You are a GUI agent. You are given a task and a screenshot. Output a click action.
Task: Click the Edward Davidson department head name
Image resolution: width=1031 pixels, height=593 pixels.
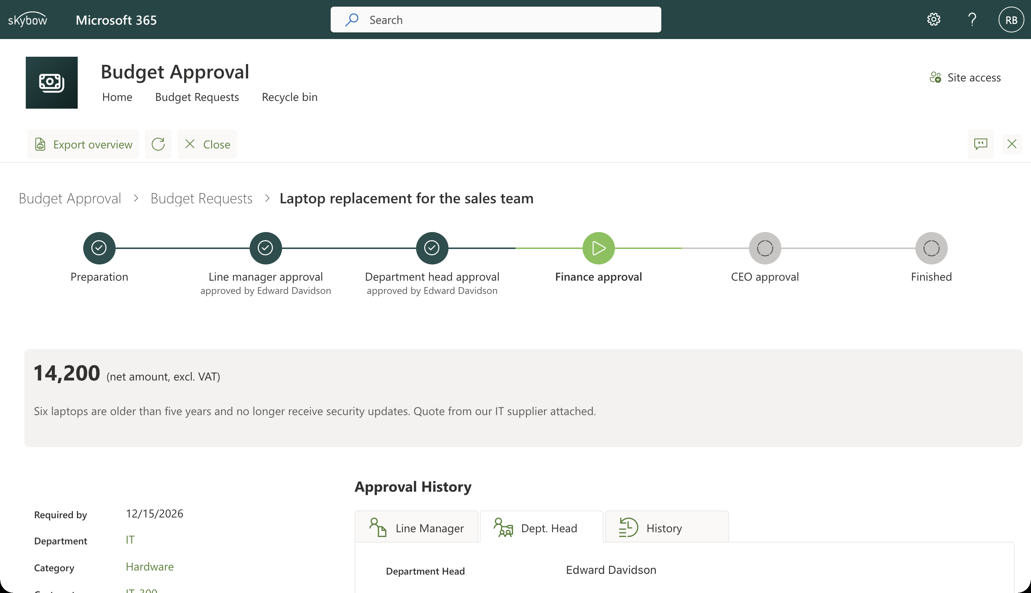(611, 570)
